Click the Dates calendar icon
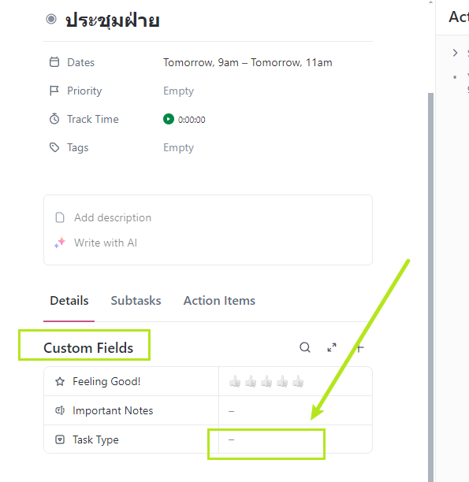Viewport: 469px width, 482px height. 54,61
